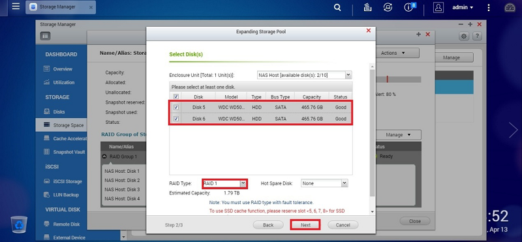Select Storage Space in sidebar
522x242 pixels.
pos(61,125)
